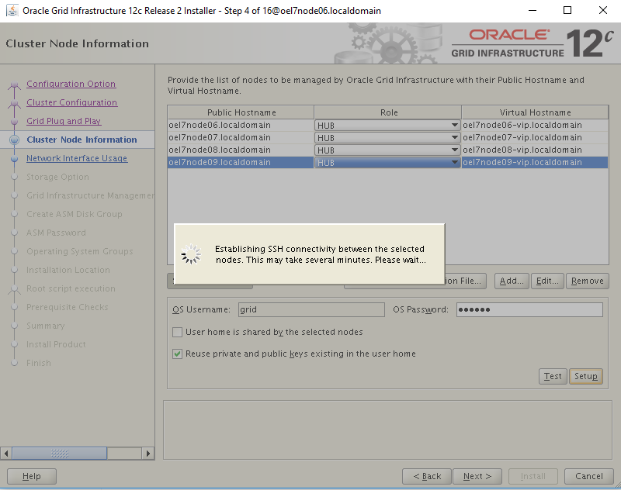Toggle 'User home is shared' checkbox
Image resolution: width=621 pixels, height=490 pixels.
177,333
